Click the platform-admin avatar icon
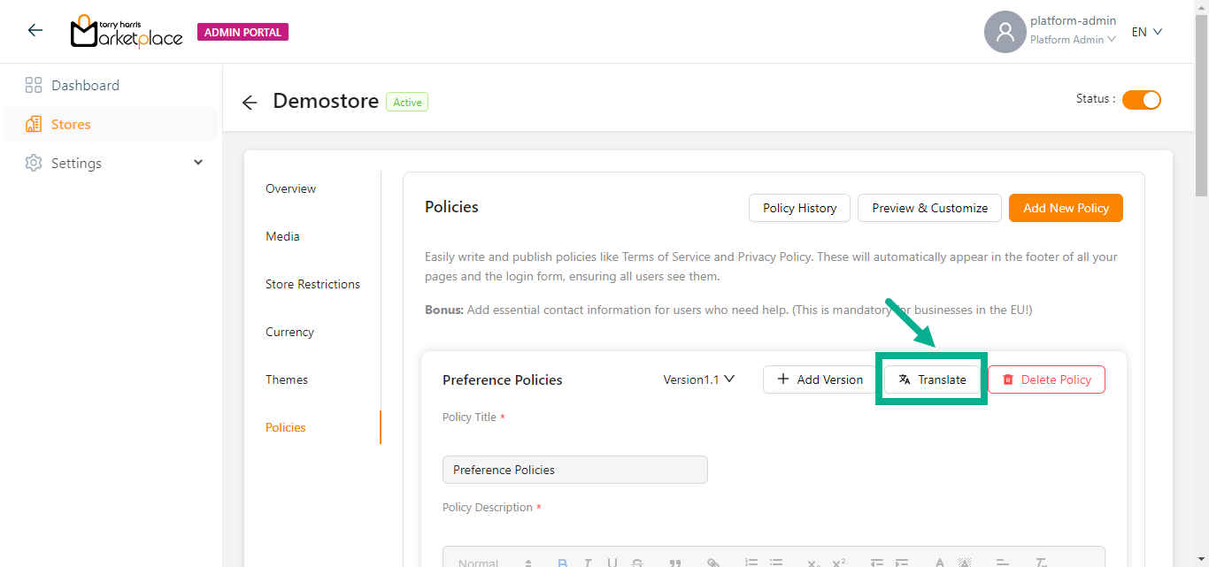 [1005, 32]
